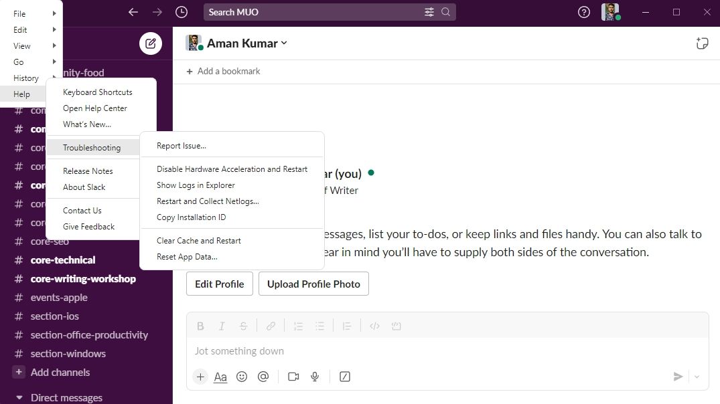
Task: Toggle formatting with Aa icon
Action: [x=220, y=377]
